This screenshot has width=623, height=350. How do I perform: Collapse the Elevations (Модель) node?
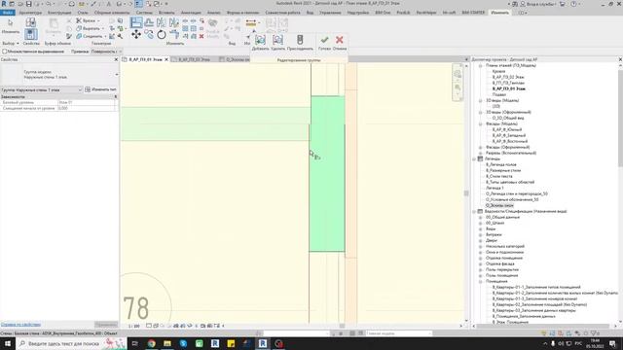[x=480, y=123]
